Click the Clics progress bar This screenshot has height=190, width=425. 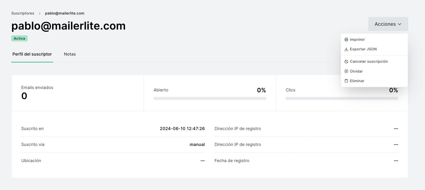point(342,98)
